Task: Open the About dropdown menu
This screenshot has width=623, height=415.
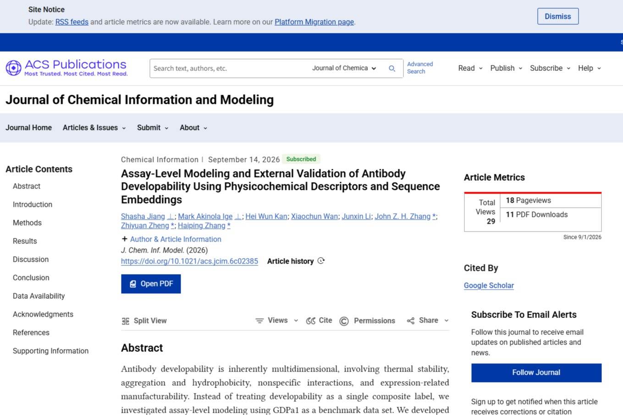Action: (193, 128)
